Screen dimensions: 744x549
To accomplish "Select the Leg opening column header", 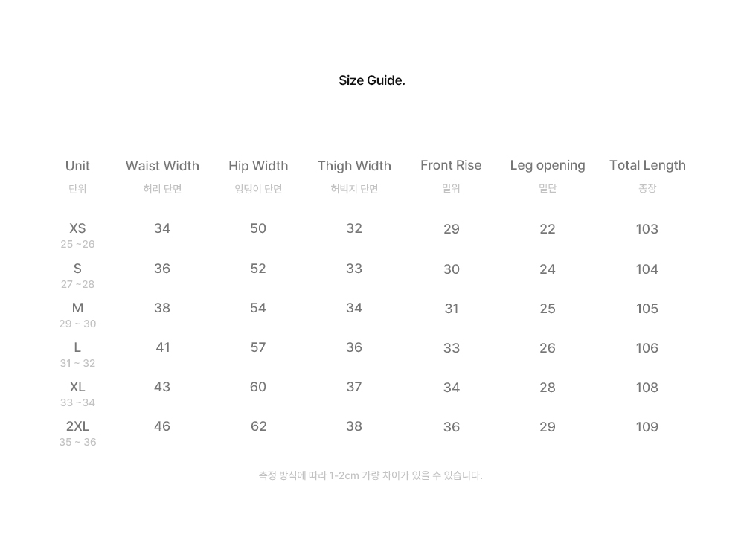I will click(x=548, y=166).
